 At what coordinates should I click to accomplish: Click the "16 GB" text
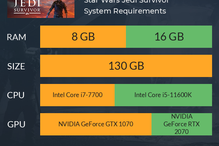(x=169, y=36)
